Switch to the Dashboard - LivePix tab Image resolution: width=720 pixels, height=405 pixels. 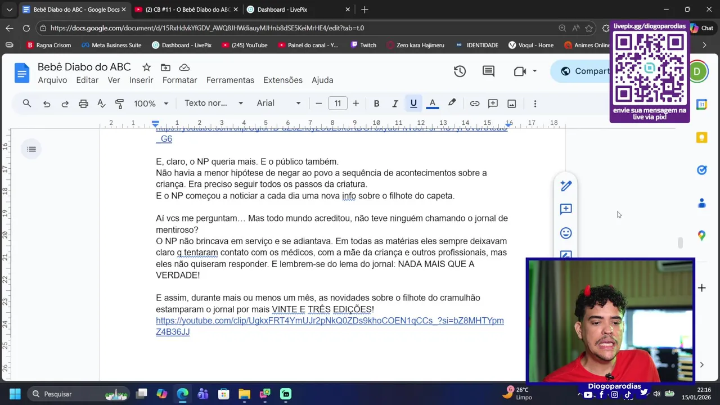[299, 10]
